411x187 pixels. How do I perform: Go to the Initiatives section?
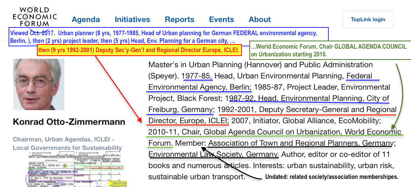[132, 19]
